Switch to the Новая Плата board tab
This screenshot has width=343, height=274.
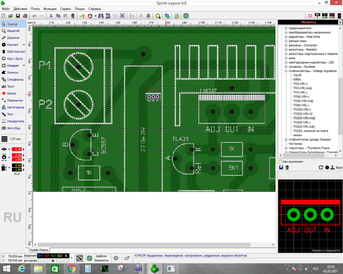[x=39, y=250]
